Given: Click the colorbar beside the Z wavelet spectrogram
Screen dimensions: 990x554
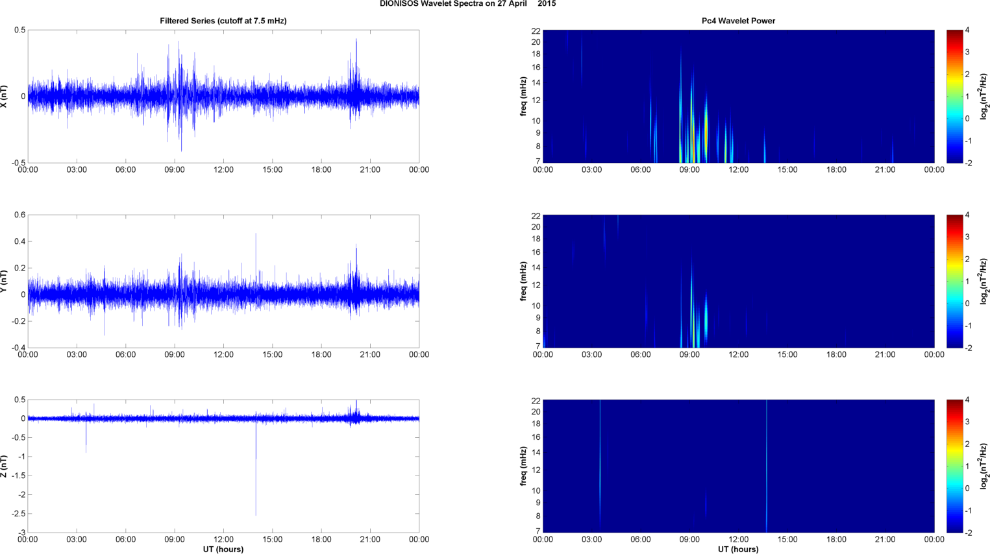Looking at the screenshot, I should coord(954,466).
